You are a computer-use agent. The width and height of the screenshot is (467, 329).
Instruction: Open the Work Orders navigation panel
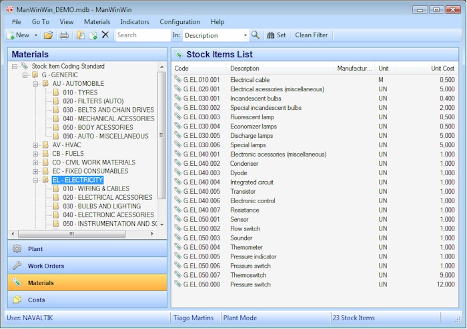87,266
